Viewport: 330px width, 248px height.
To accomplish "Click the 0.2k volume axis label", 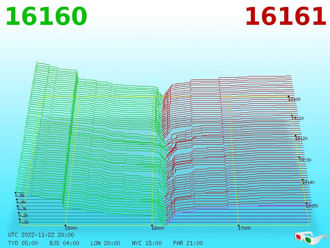I will [x=23, y=215].
